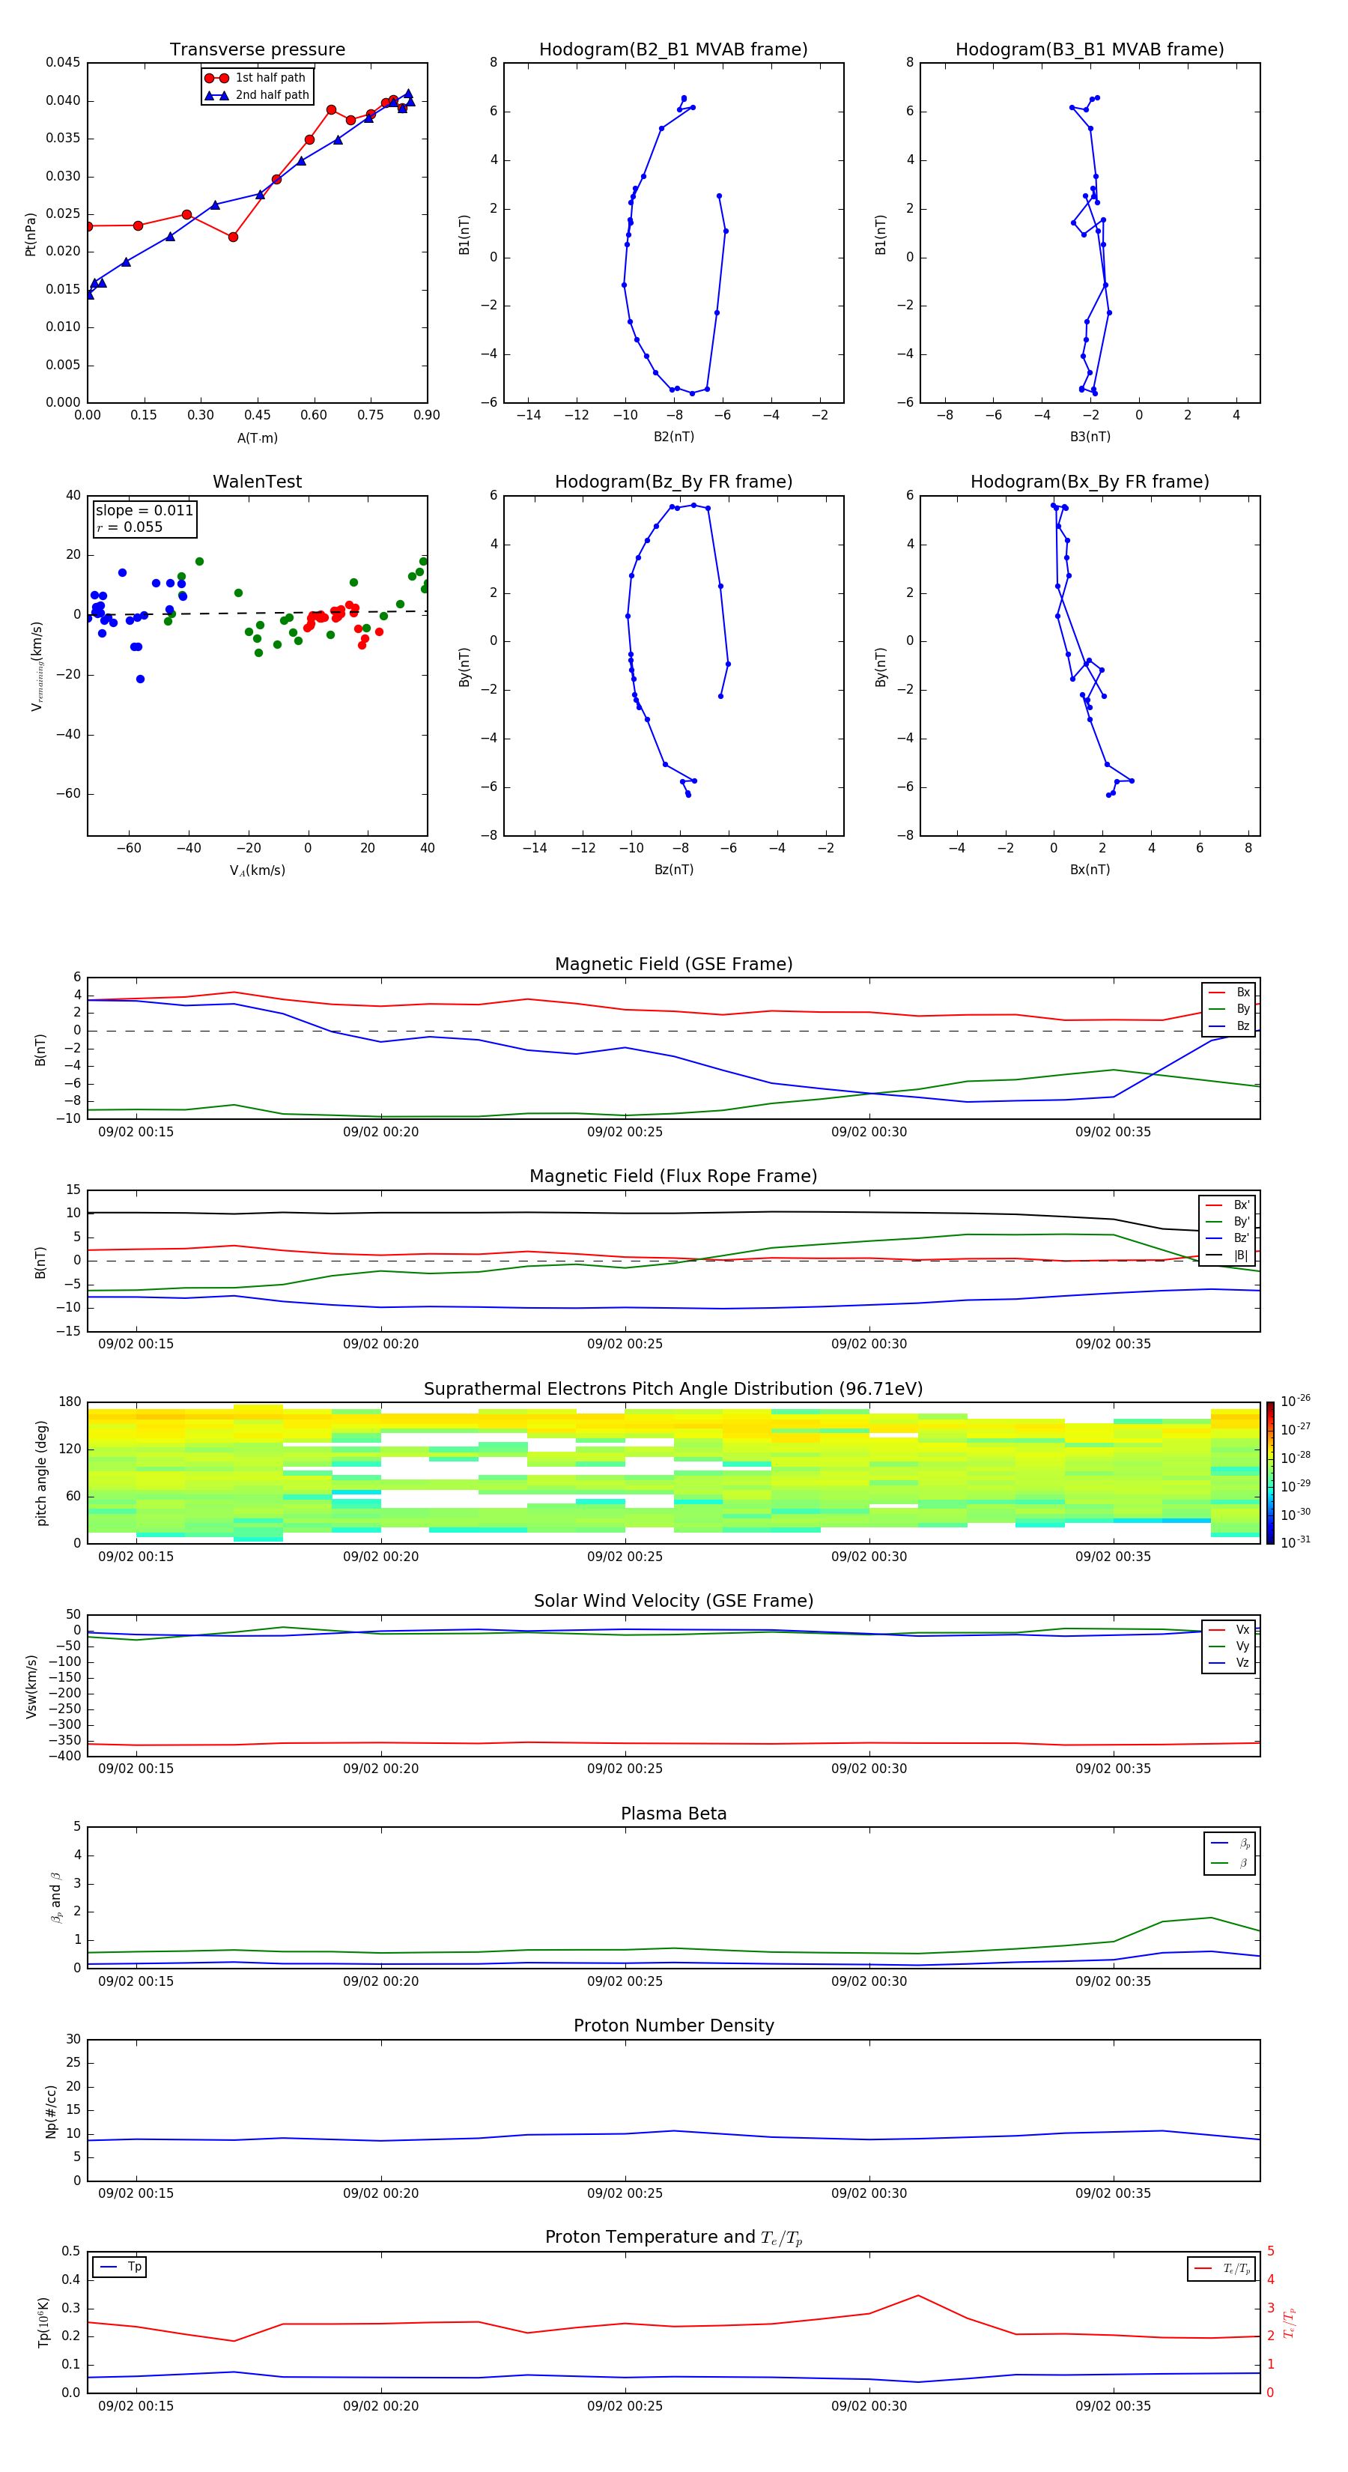Click the "Magnetic Field (Flux Rope Frame)" title
The image size is (1348, 2472).
[x=673, y=1177]
